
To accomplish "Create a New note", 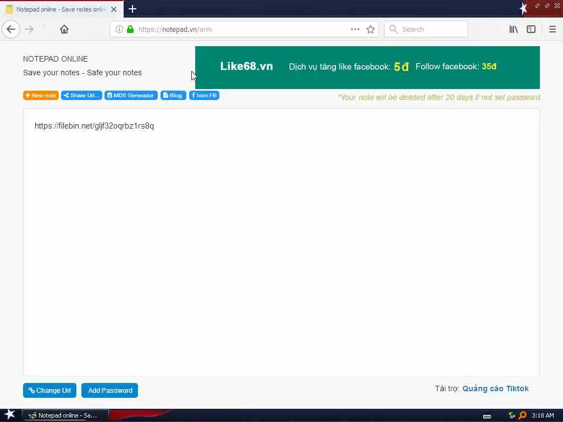I will click(x=41, y=96).
